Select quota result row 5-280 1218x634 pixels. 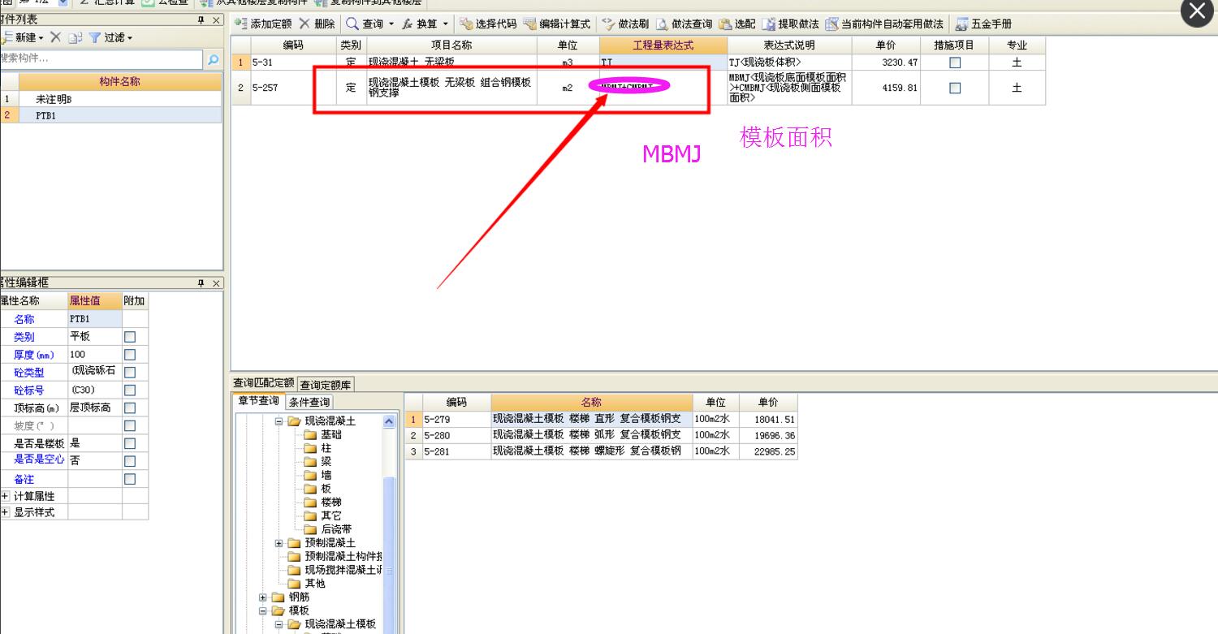point(601,435)
